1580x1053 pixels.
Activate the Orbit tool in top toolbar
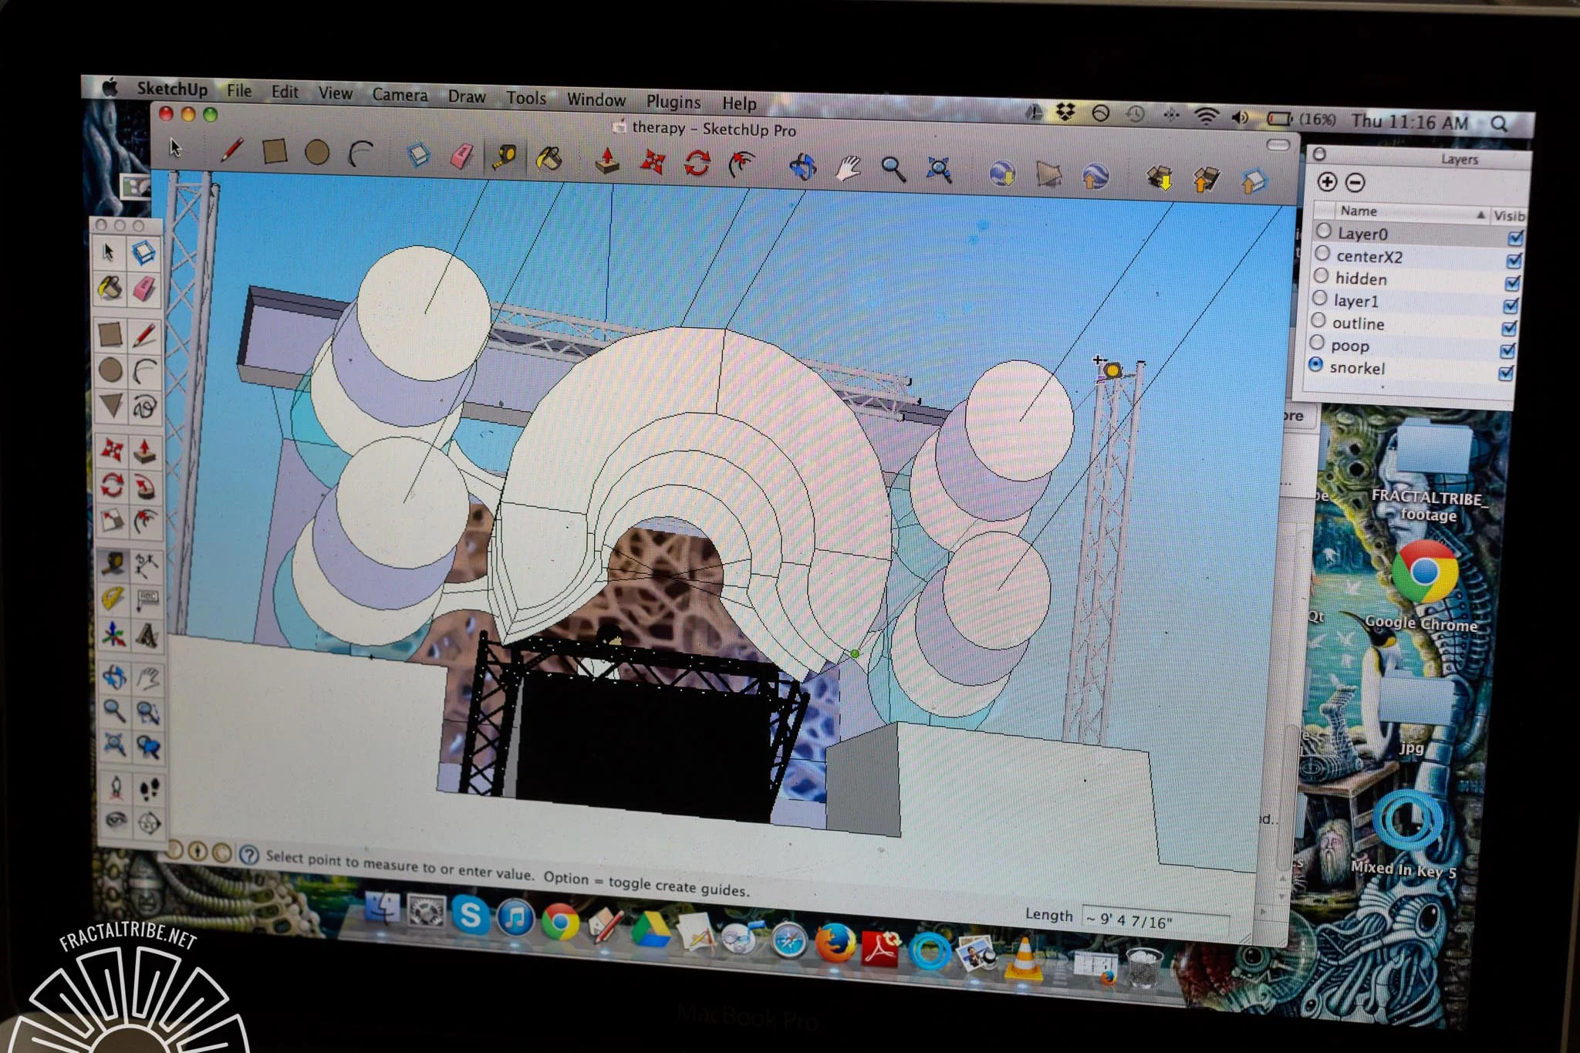(x=802, y=167)
